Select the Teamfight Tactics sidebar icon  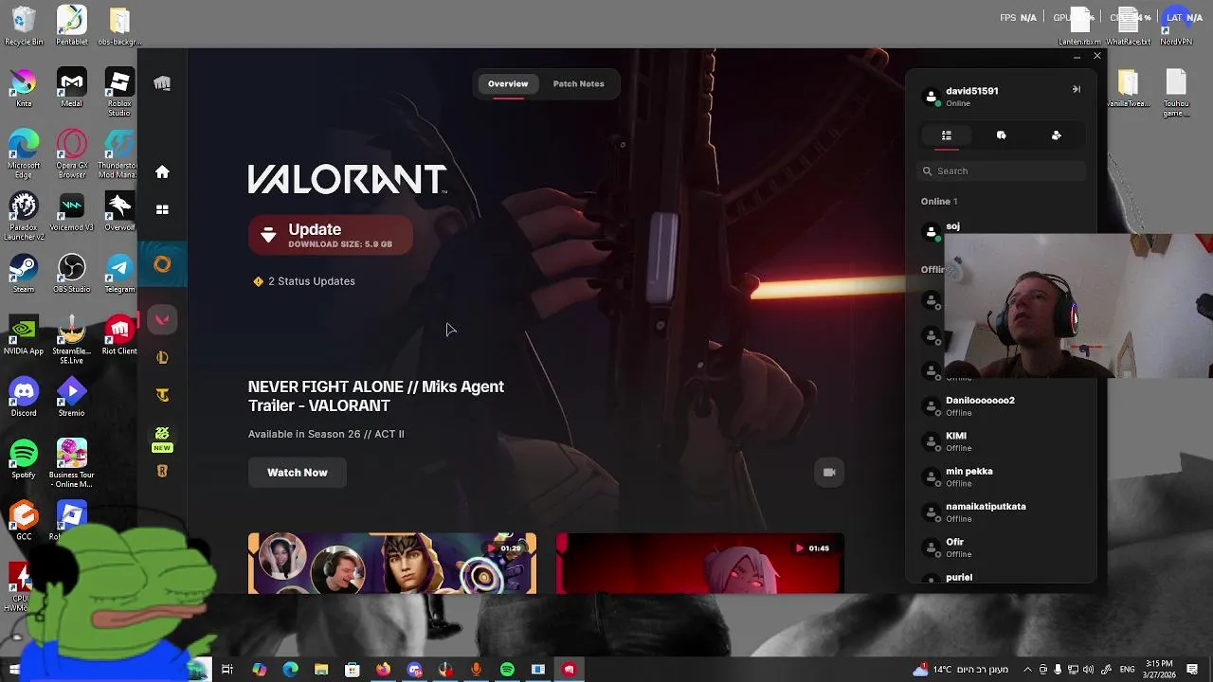pos(162,395)
